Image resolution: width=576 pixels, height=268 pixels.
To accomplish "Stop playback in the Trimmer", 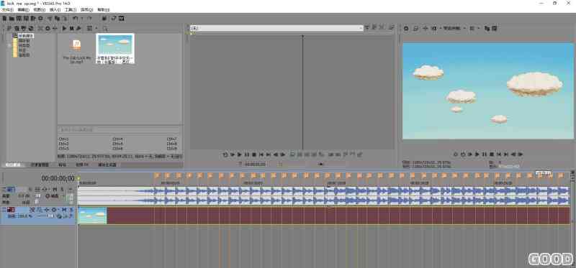I will point(254,154).
